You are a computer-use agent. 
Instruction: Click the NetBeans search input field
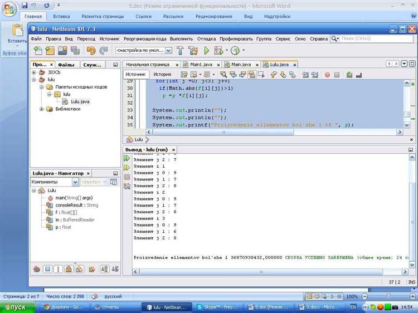click(x=368, y=39)
